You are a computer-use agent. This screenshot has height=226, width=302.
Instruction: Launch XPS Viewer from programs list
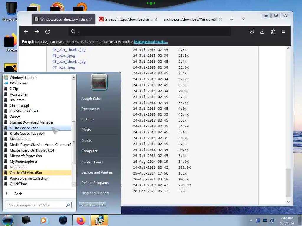coord(37,83)
